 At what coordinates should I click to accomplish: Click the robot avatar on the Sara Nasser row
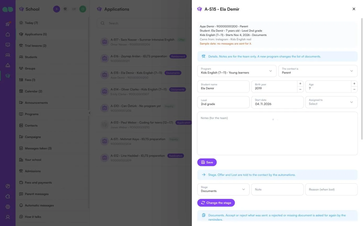(x=105, y=42)
